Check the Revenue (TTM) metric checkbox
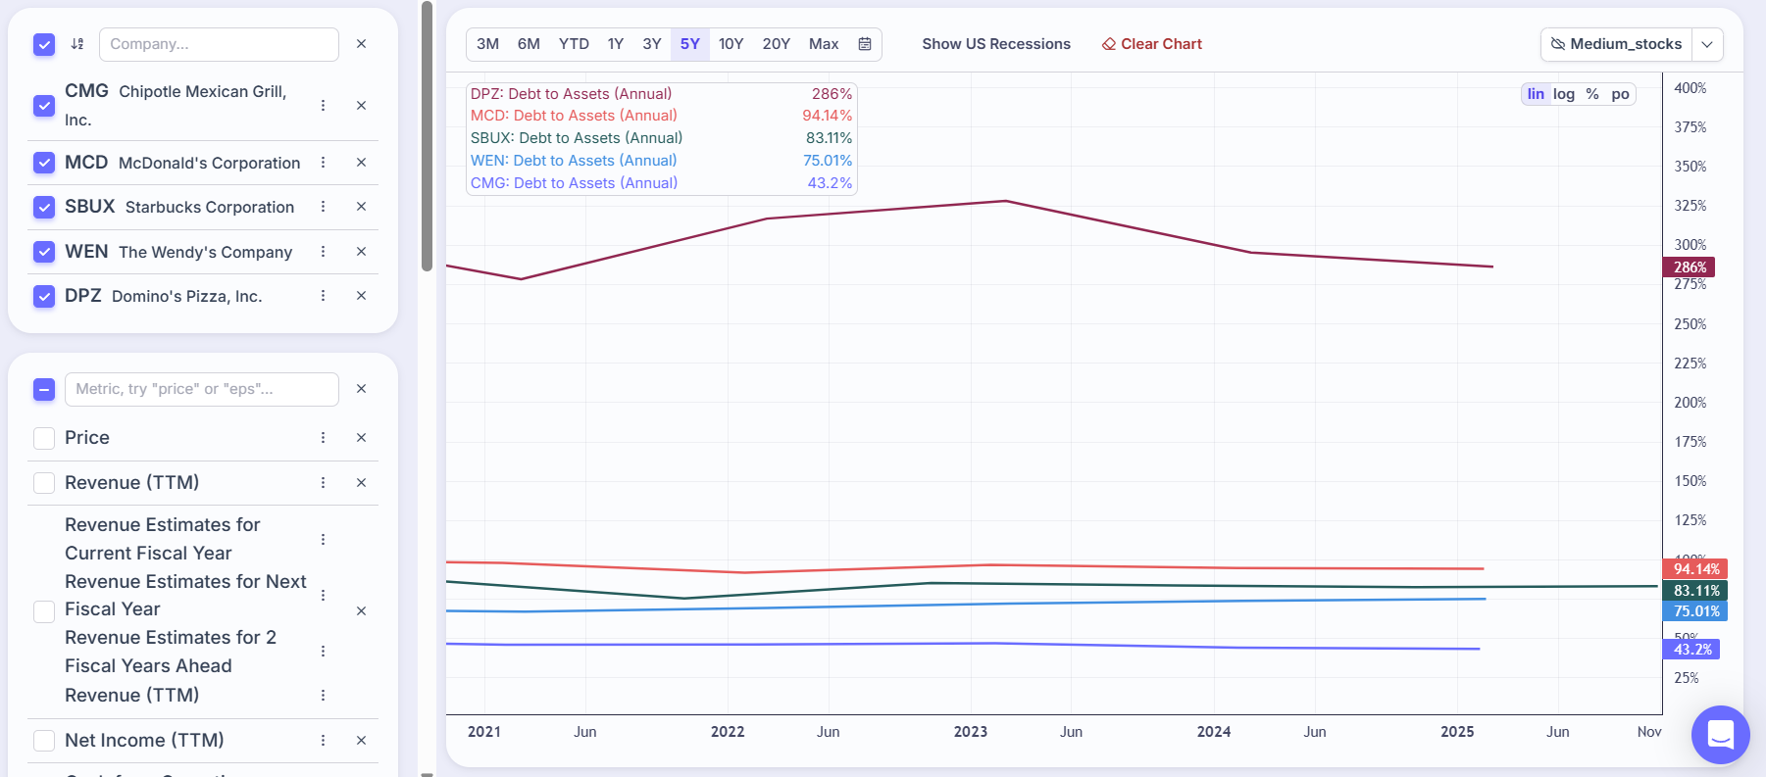Image resolution: width=1766 pixels, height=777 pixels. [x=44, y=483]
